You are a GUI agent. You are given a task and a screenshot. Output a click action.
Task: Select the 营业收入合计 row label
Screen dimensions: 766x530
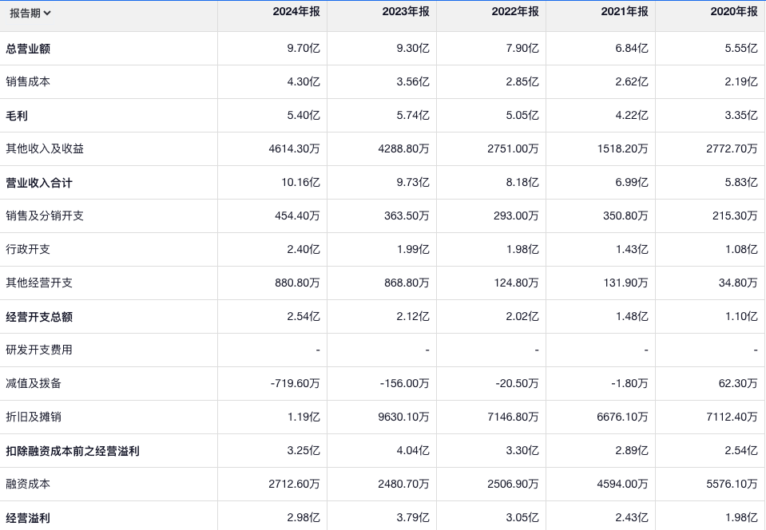pyautogui.click(x=39, y=183)
